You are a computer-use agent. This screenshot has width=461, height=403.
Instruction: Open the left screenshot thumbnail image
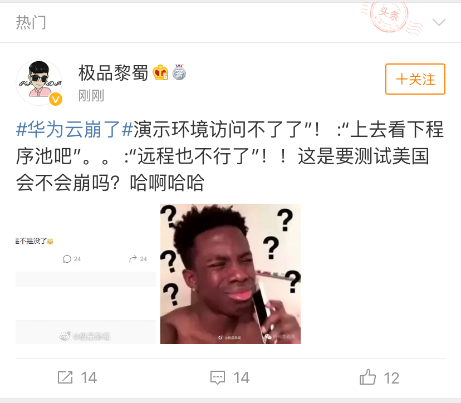[86, 274]
